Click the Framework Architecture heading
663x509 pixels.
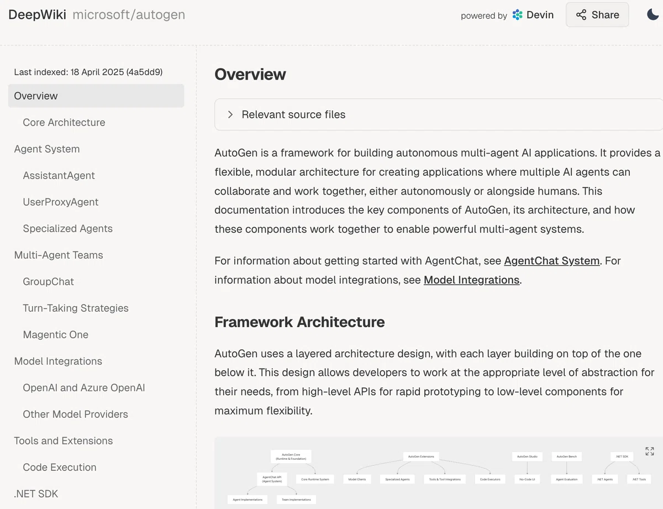click(x=299, y=322)
